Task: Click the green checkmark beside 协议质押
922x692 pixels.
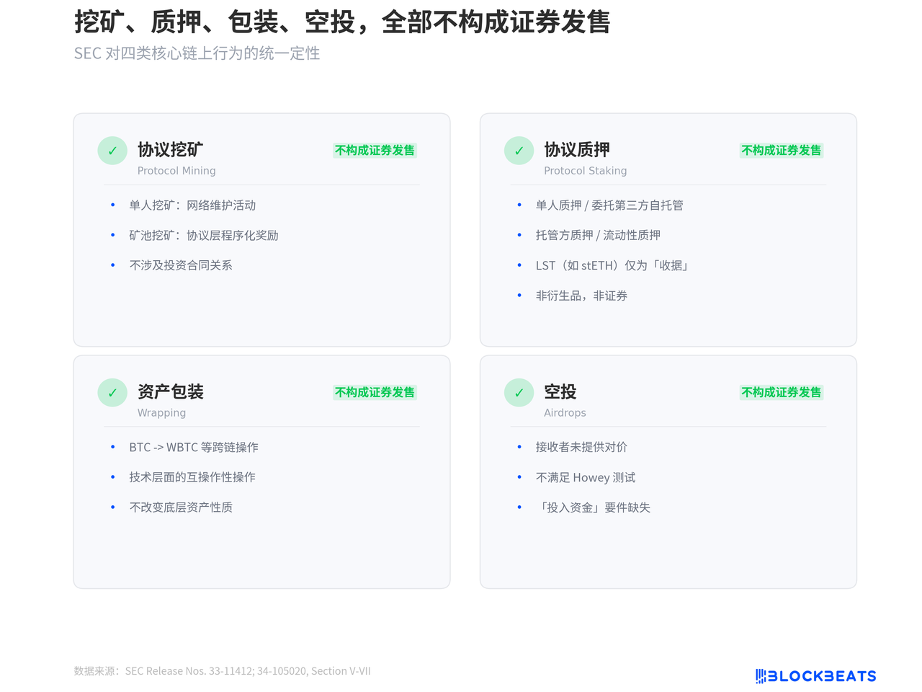Action: tap(519, 151)
